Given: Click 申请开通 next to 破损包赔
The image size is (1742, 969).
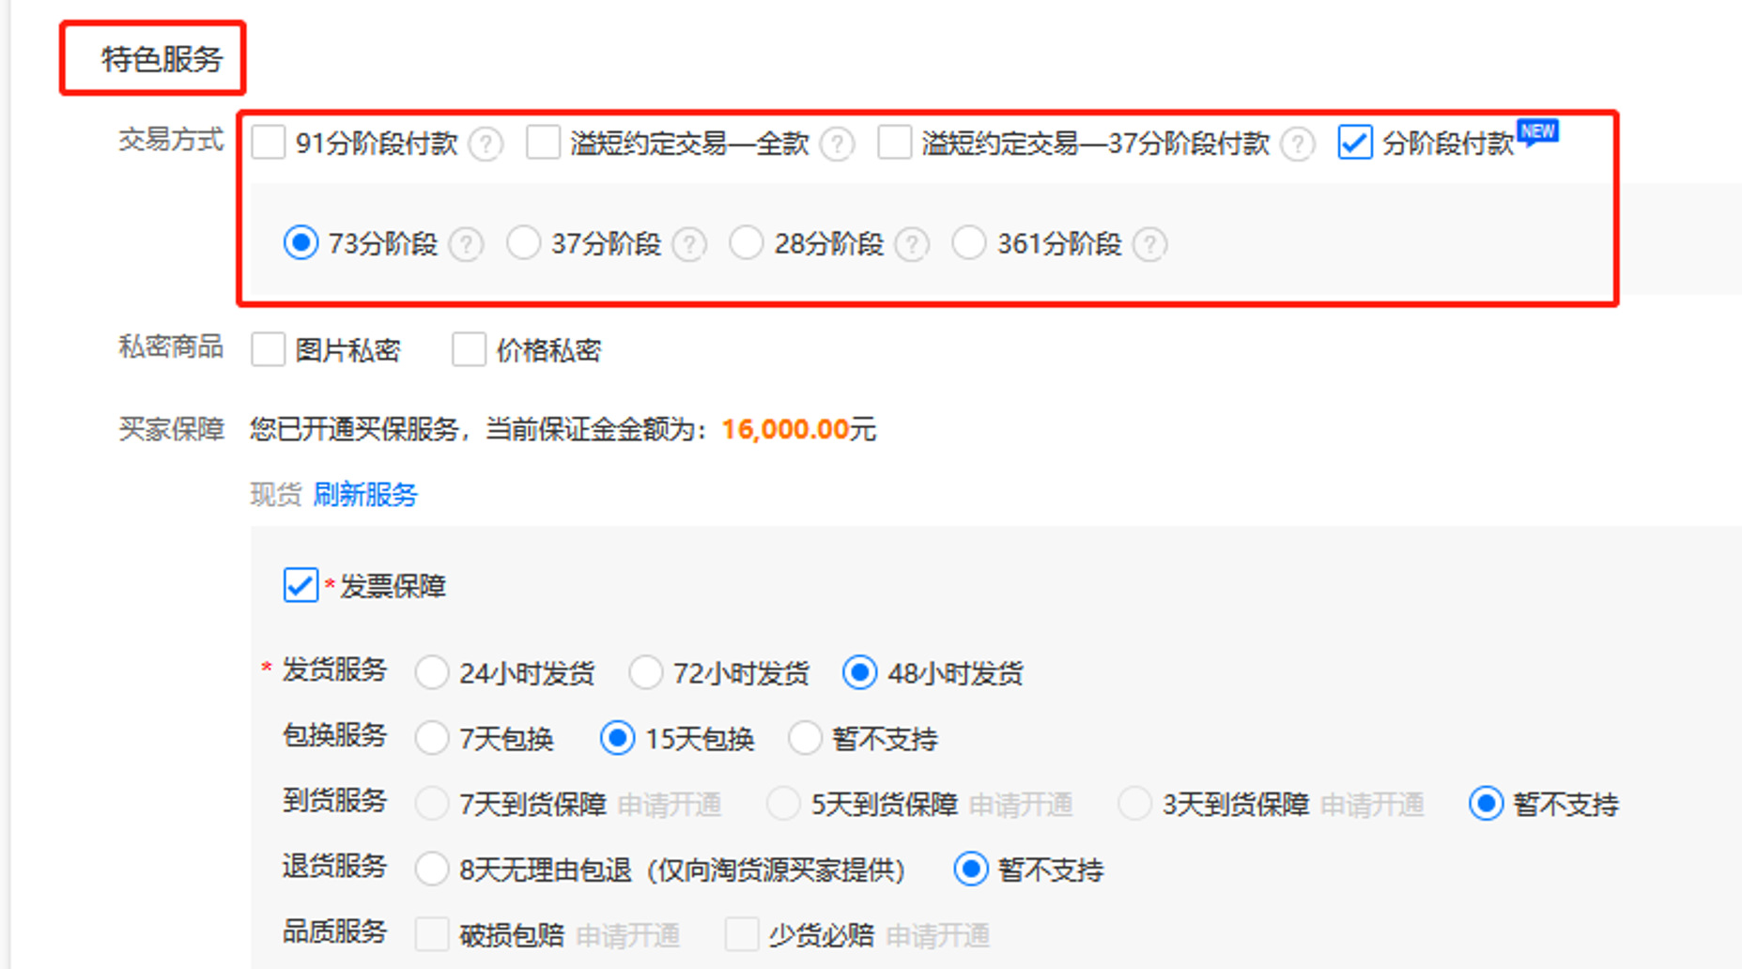Looking at the screenshot, I should point(627,934).
